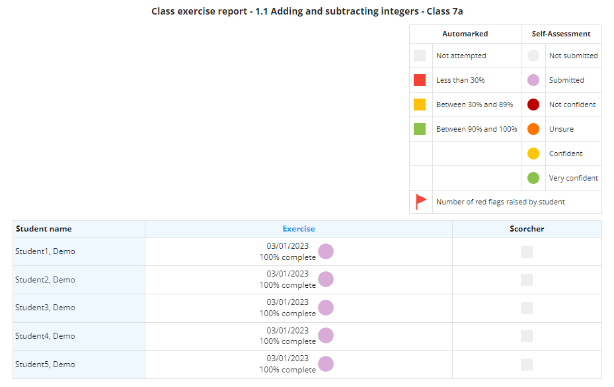Image resolution: width=614 pixels, height=387 pixels.
Task: Click the red Less than 30% swatch
Action: (x=420, y=80)
